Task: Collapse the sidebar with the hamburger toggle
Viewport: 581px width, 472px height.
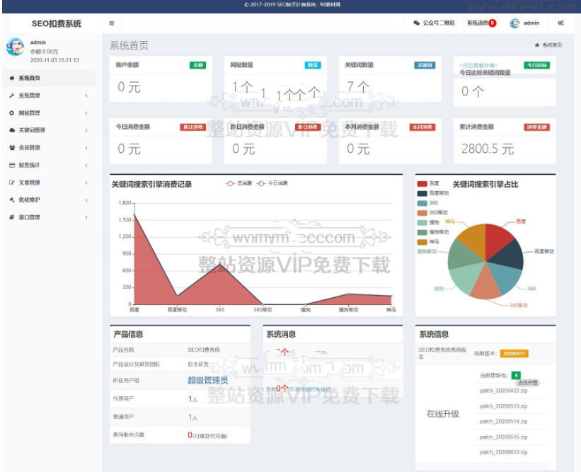Action: tap(111, 23)
